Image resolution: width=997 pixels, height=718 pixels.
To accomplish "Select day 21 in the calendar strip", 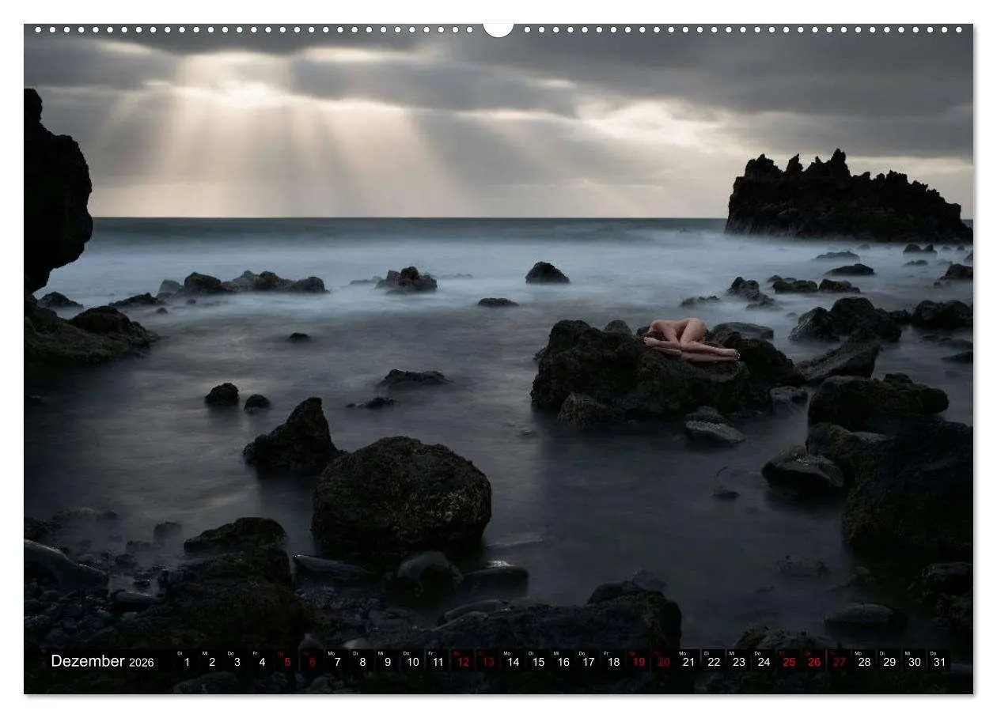I will pos(688,661).
